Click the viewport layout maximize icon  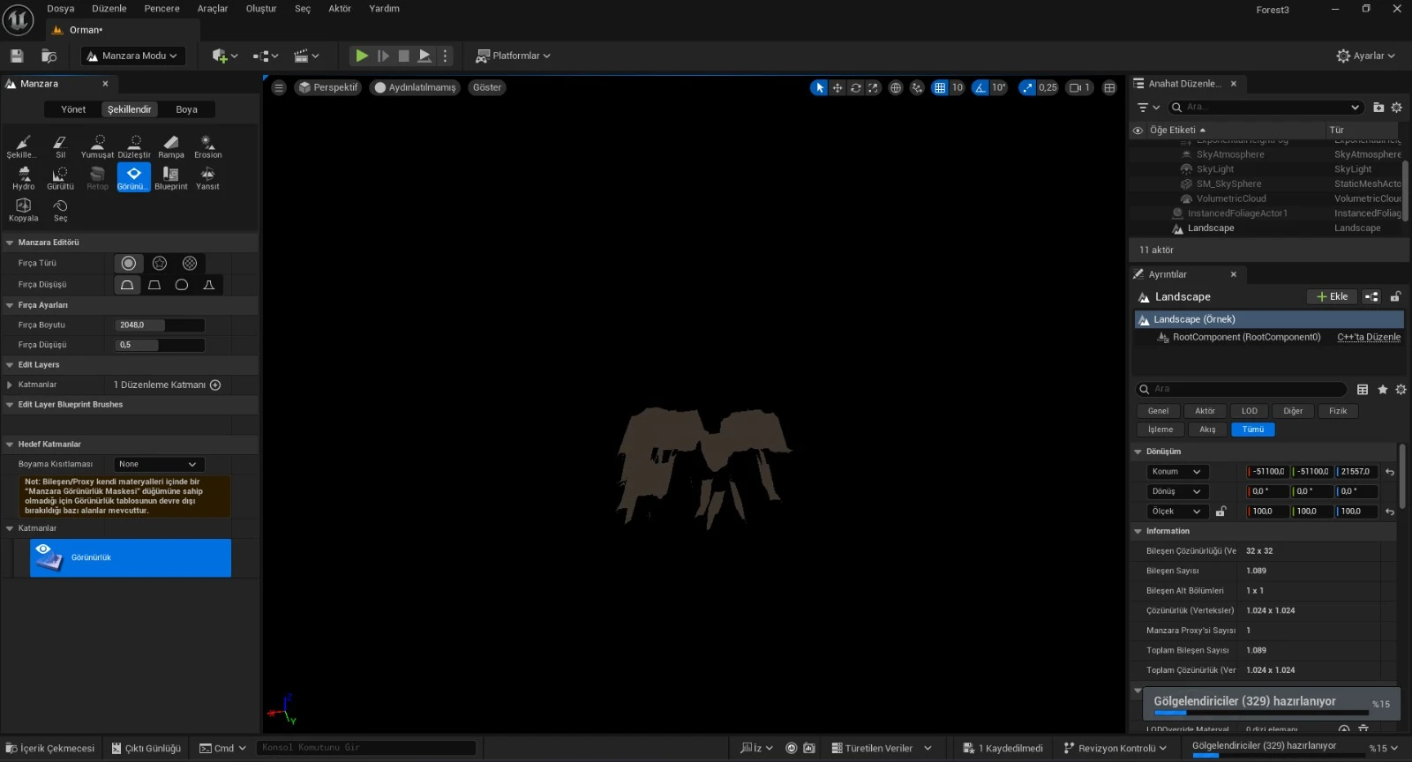click(x=1109, y=87)
